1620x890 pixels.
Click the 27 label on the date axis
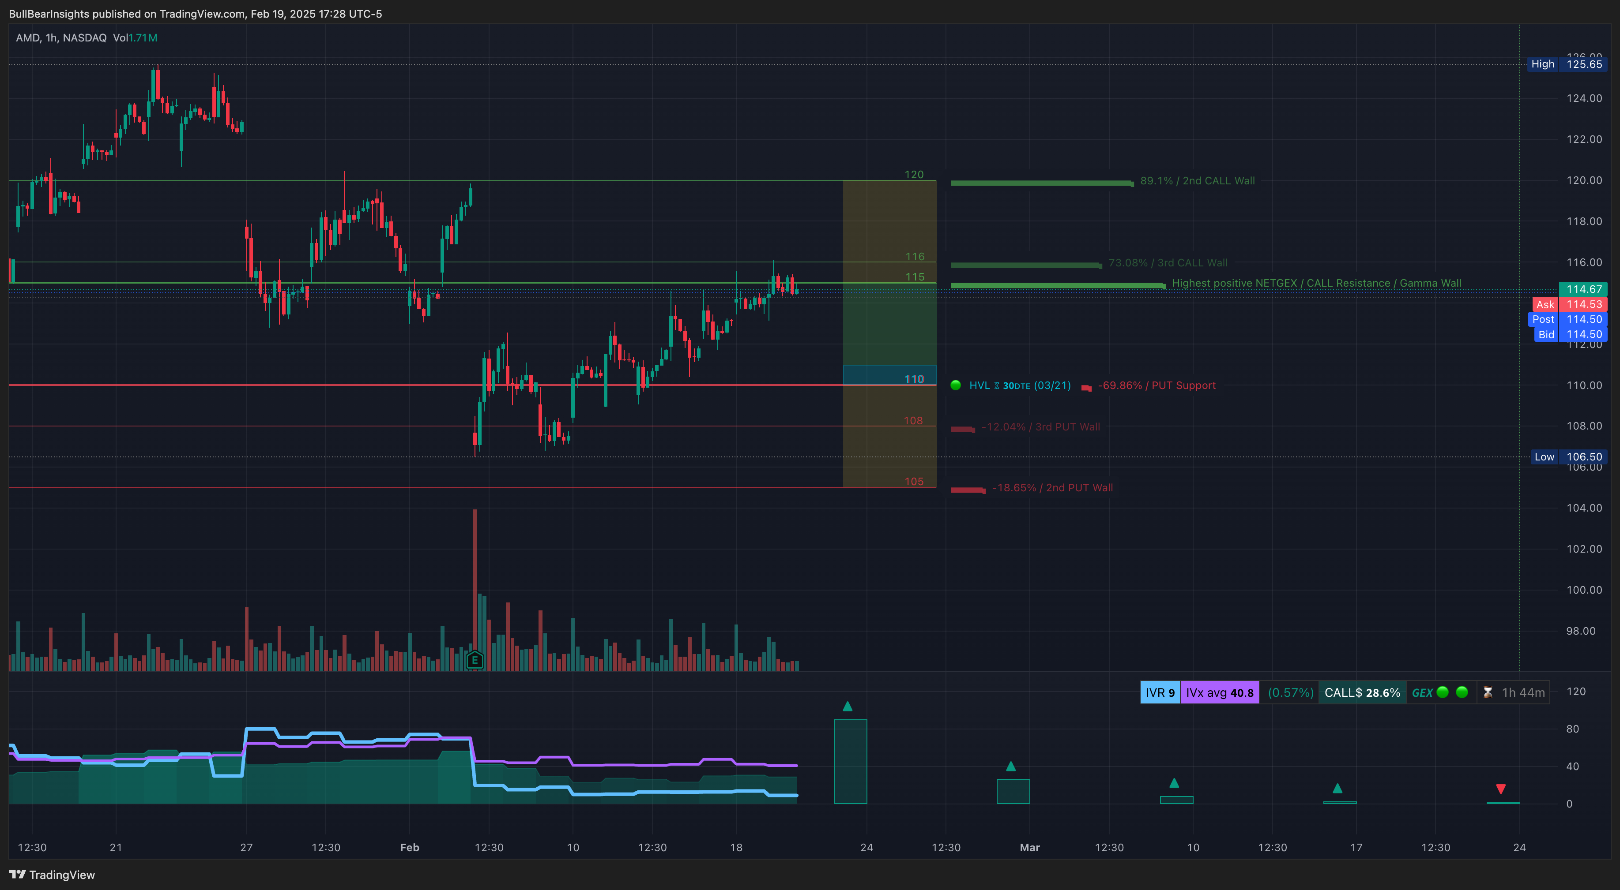pos(246,847)
